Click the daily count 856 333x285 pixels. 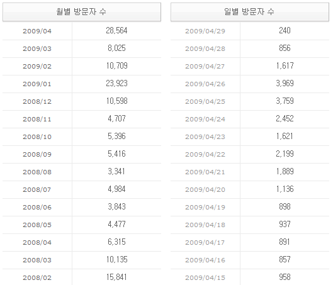[x=285, y=48]
